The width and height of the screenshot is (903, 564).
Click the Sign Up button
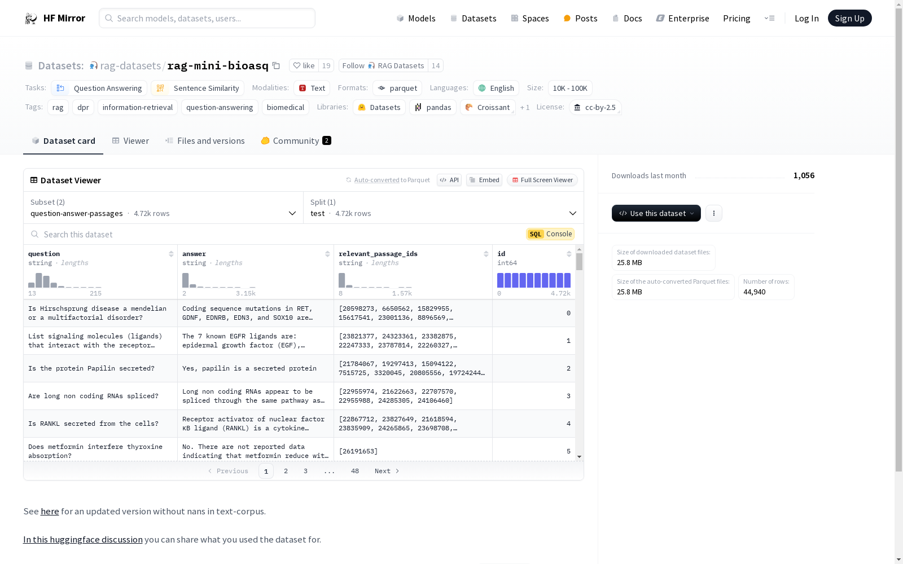pos(849,18)
